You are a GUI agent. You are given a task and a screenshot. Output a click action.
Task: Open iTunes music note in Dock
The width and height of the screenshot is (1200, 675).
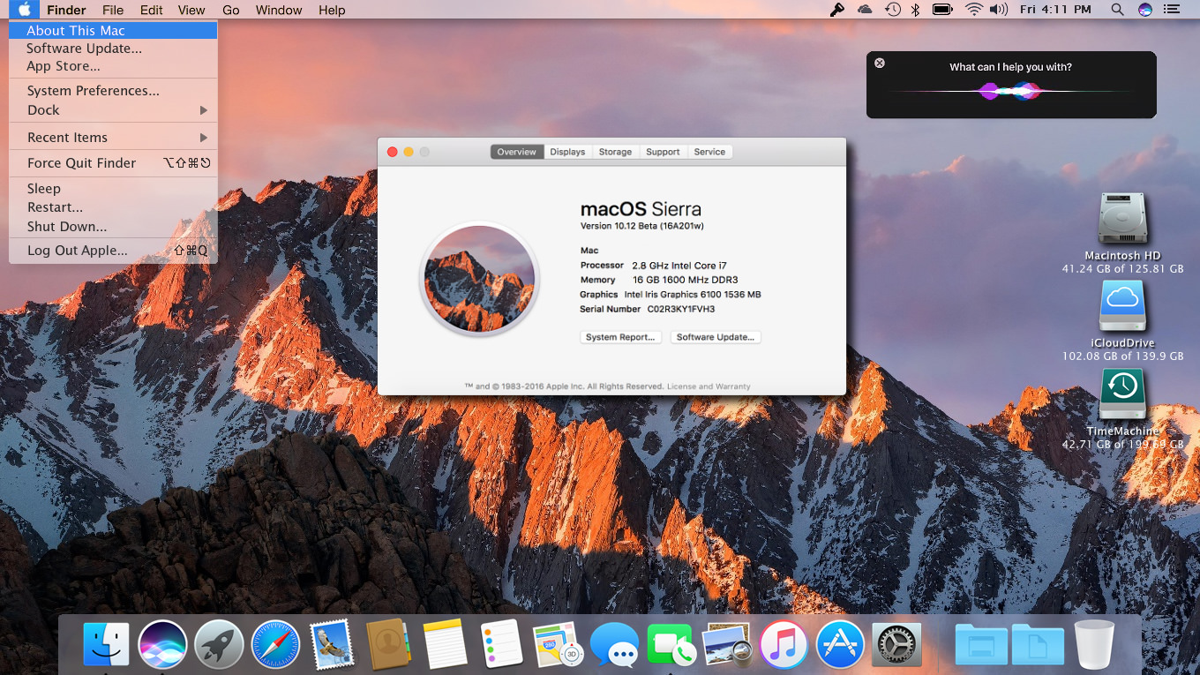tap(784, 644)
